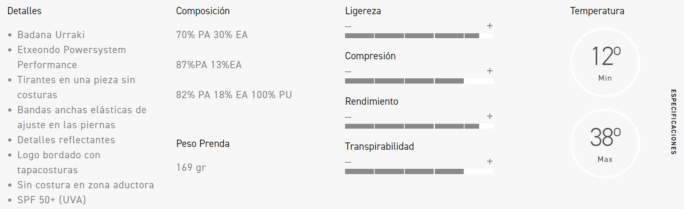Click the minus sign above Ligereza bar
The height and width of the screenshot is (209, 684).
pos(348,27)
